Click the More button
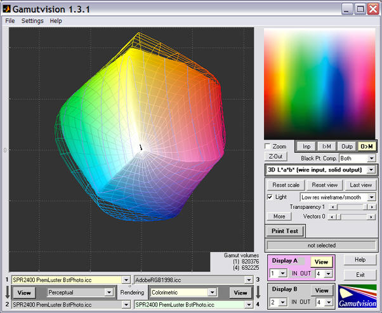 279,216
